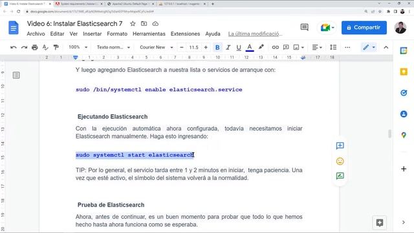The image size is (414, 233).
Task: Open the highlight color picker
Action: tap(261, 47)
